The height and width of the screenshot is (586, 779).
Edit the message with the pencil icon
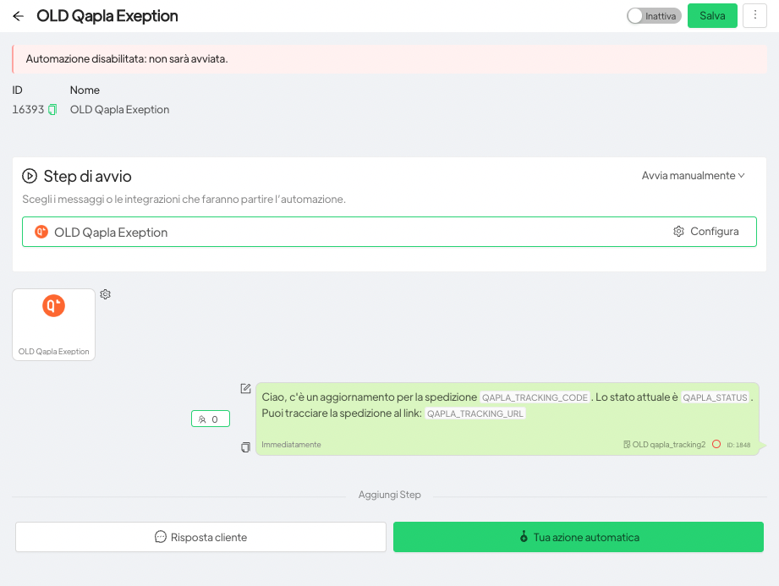click(x=246, y=388)
